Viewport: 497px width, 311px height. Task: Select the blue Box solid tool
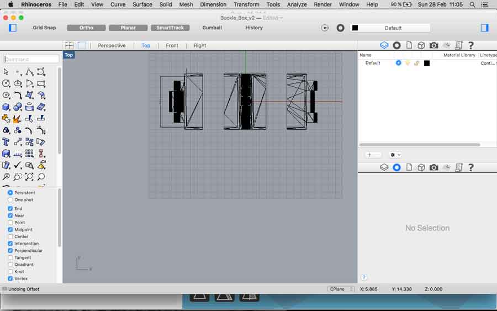[6, 107]
